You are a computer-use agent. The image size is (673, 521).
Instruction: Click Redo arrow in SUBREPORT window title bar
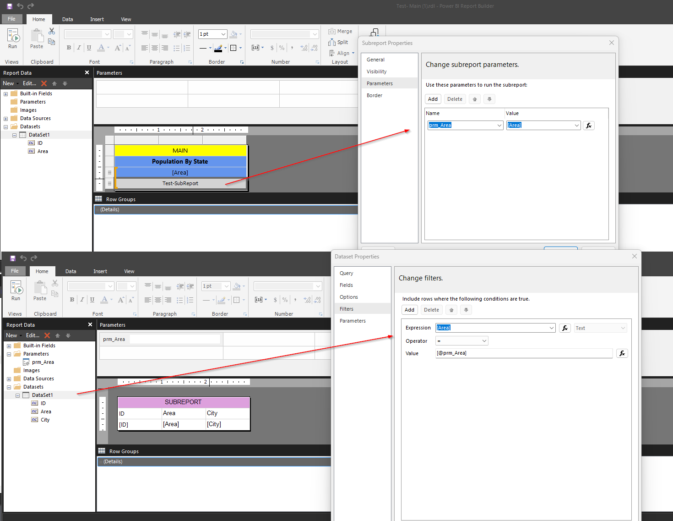pos(34,258)
